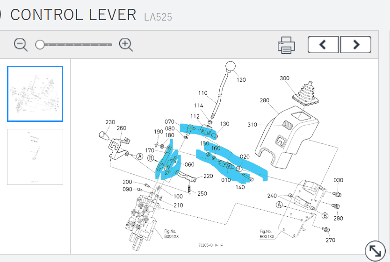Choose part number 250 spring label
The image size is (390, 262).
tap(202, 193)
